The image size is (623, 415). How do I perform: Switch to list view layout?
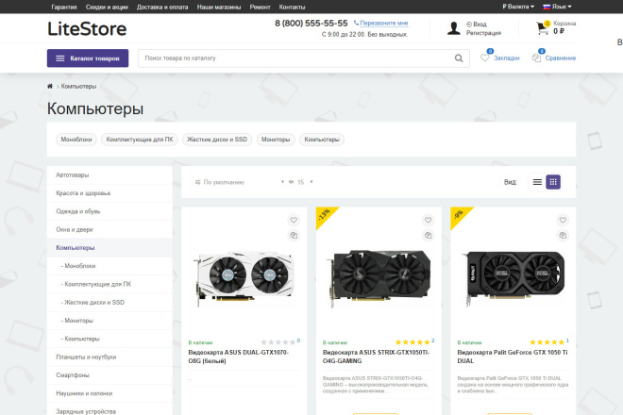[537, 182]
